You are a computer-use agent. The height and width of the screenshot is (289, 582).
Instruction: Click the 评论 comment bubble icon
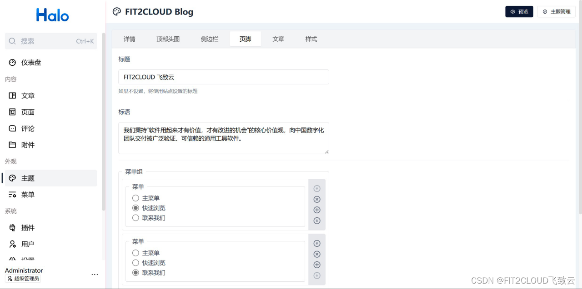click(12, 128)
